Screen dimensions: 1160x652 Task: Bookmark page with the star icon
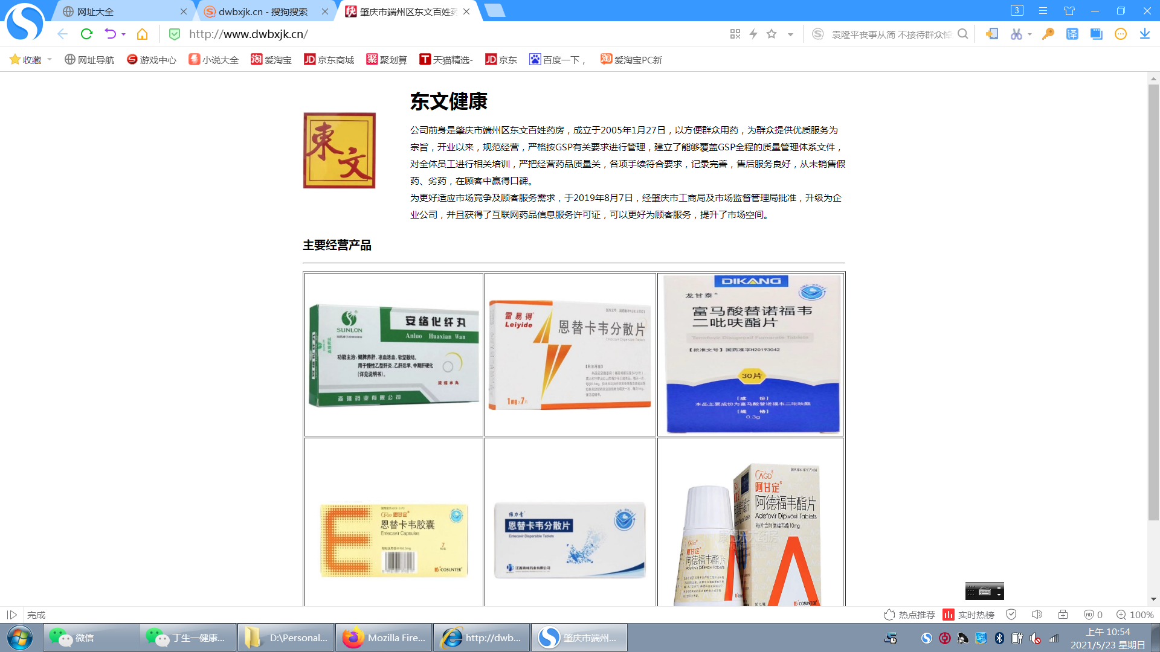coord(772,34)
